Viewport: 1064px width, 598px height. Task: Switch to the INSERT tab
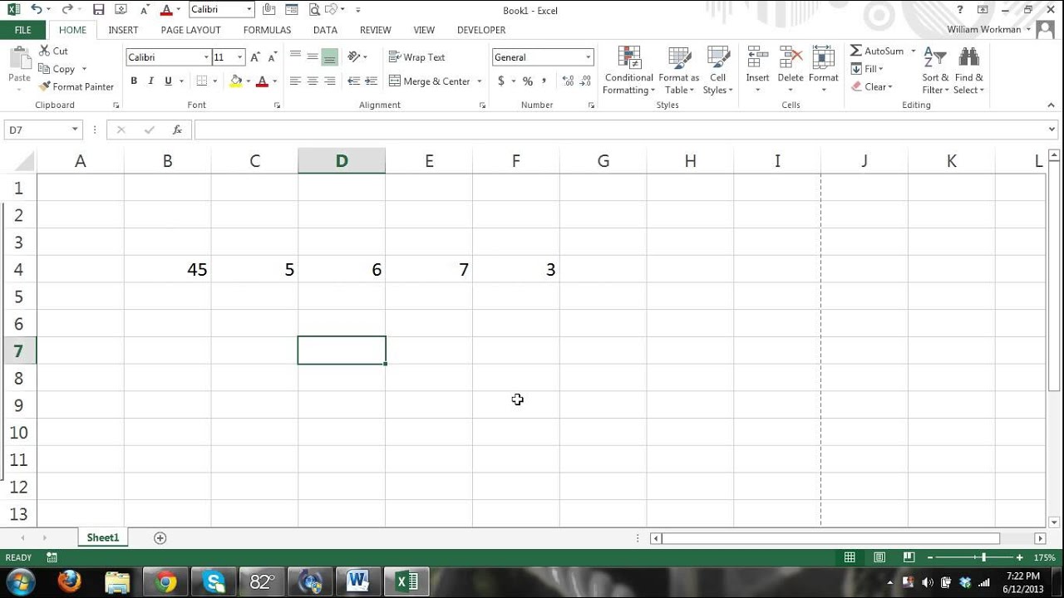123,30
